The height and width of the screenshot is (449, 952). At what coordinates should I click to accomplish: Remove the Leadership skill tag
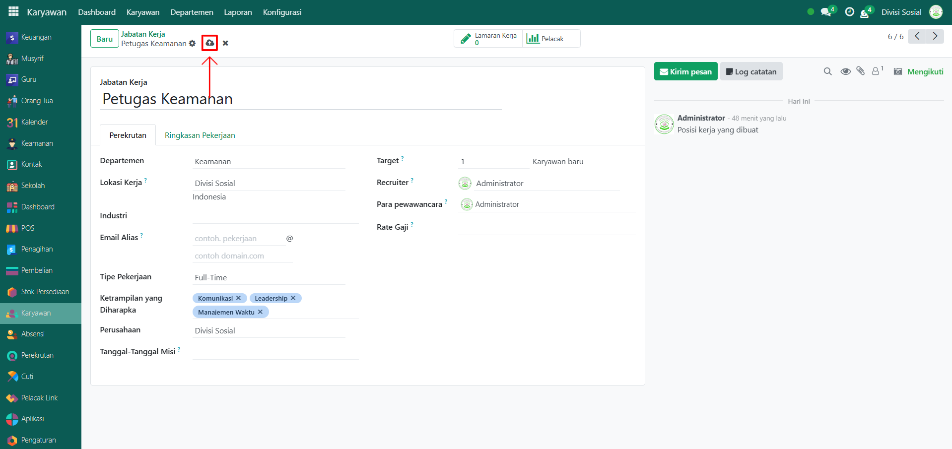(293, 298)
